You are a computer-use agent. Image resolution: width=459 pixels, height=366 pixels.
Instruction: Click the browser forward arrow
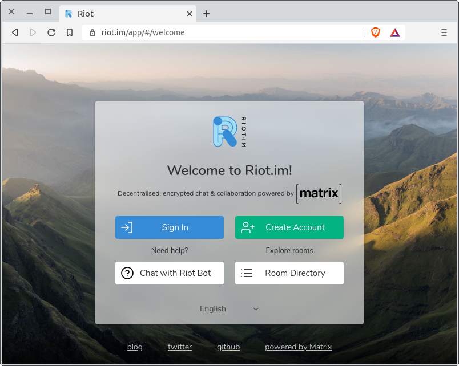(x=33, y=32)
